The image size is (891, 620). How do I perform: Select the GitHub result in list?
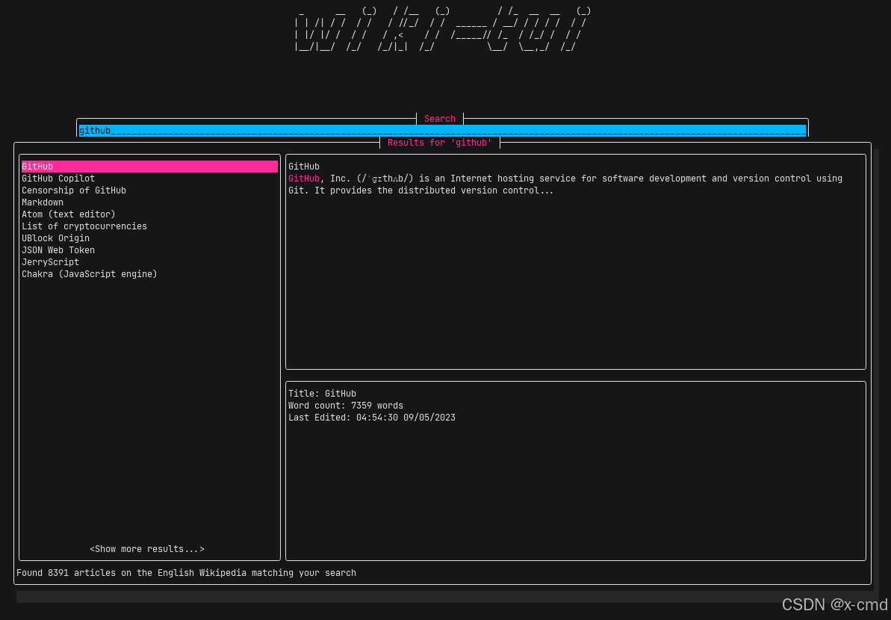pos(149,167)
